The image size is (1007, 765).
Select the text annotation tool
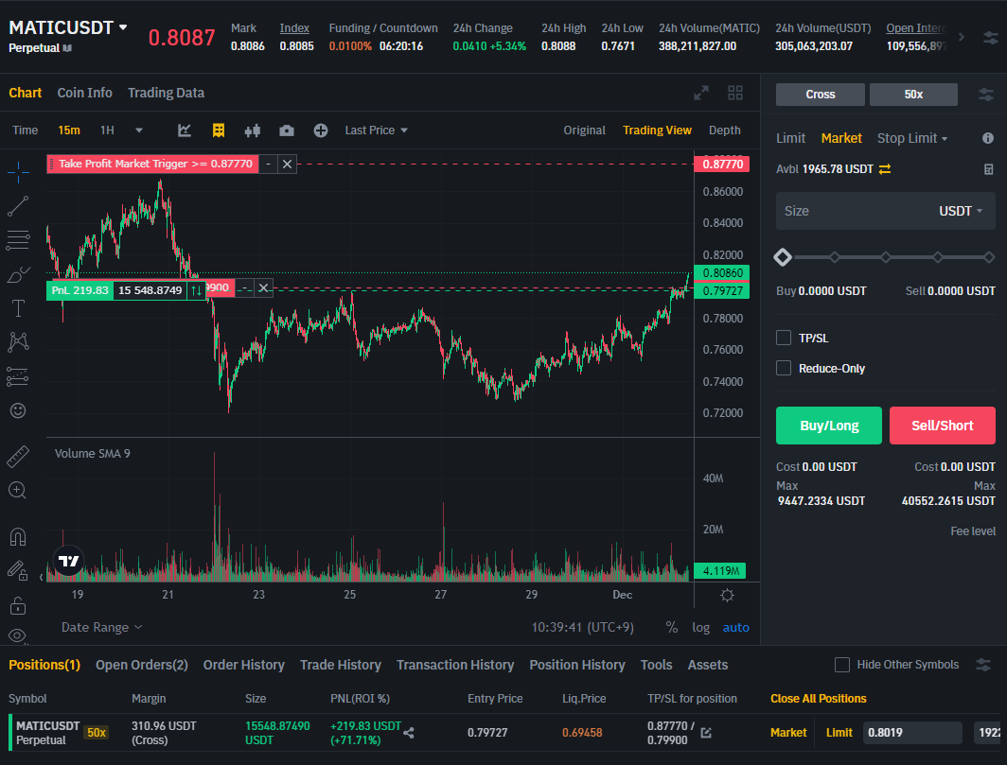point(18,308)
